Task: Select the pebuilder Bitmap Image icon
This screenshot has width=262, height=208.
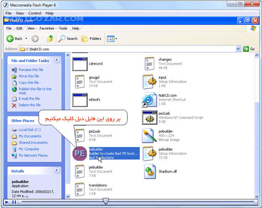Action: tap(150, 136)
